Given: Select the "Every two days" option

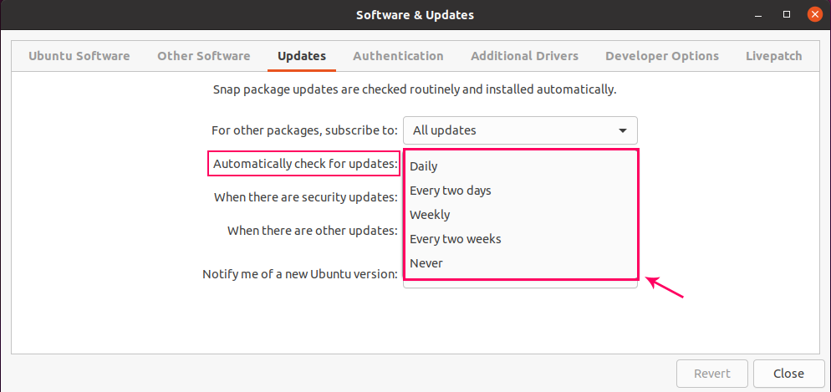Looking at the screenshot, I should tap(451, 191).
